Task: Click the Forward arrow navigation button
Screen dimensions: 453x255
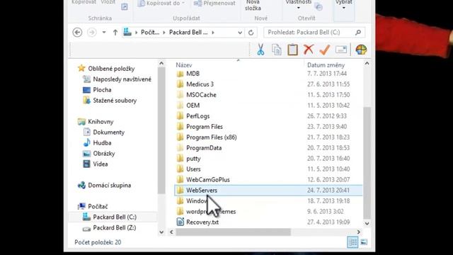Action: 92,33
